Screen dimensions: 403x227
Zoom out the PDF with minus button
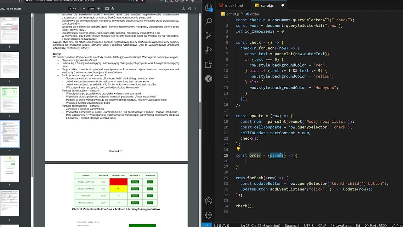[84, 9]
